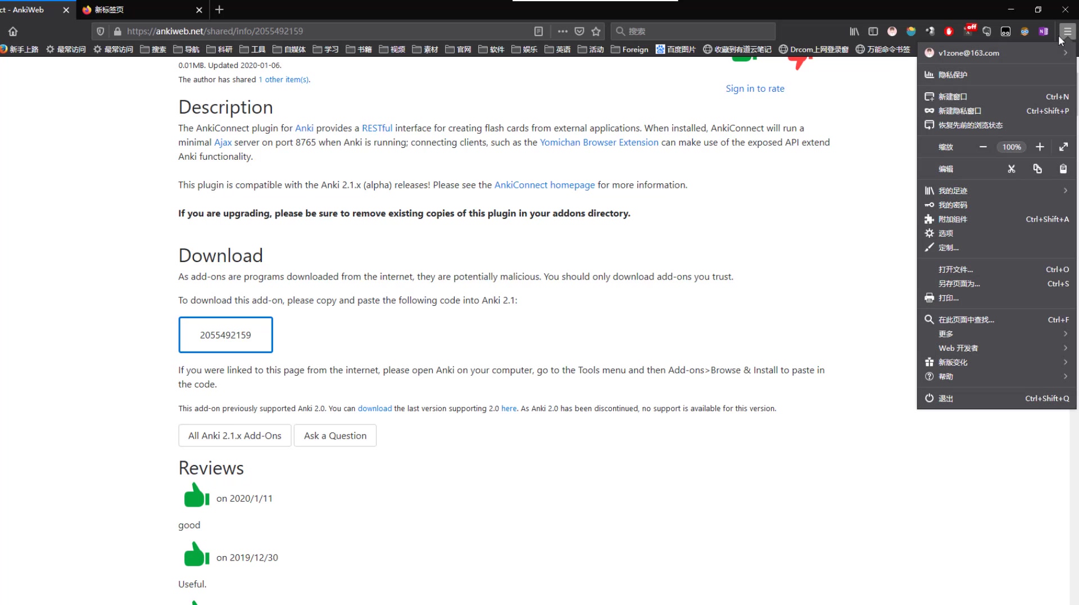Click the OneNote clipper extension icon
Viewport: 1079px width, 605px height.
[x=1044, y=31]
